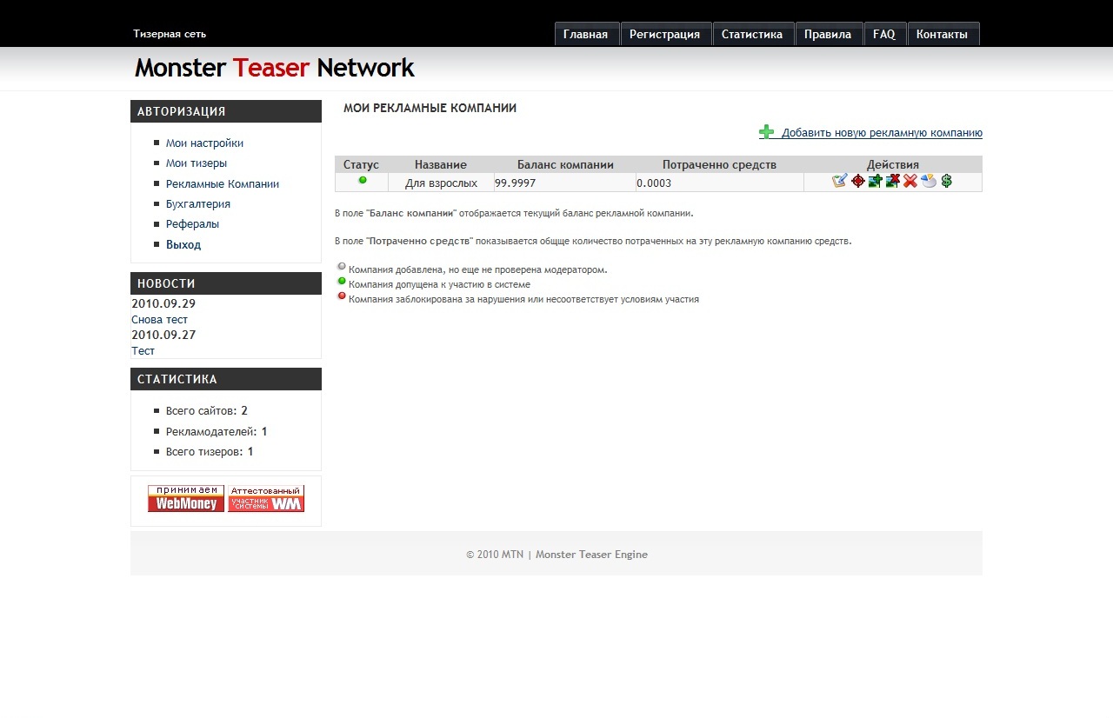Click the СТАТИСТИКА sidebar panel header
This screenshot has height=718, width=1113.
tap(226, 379)
